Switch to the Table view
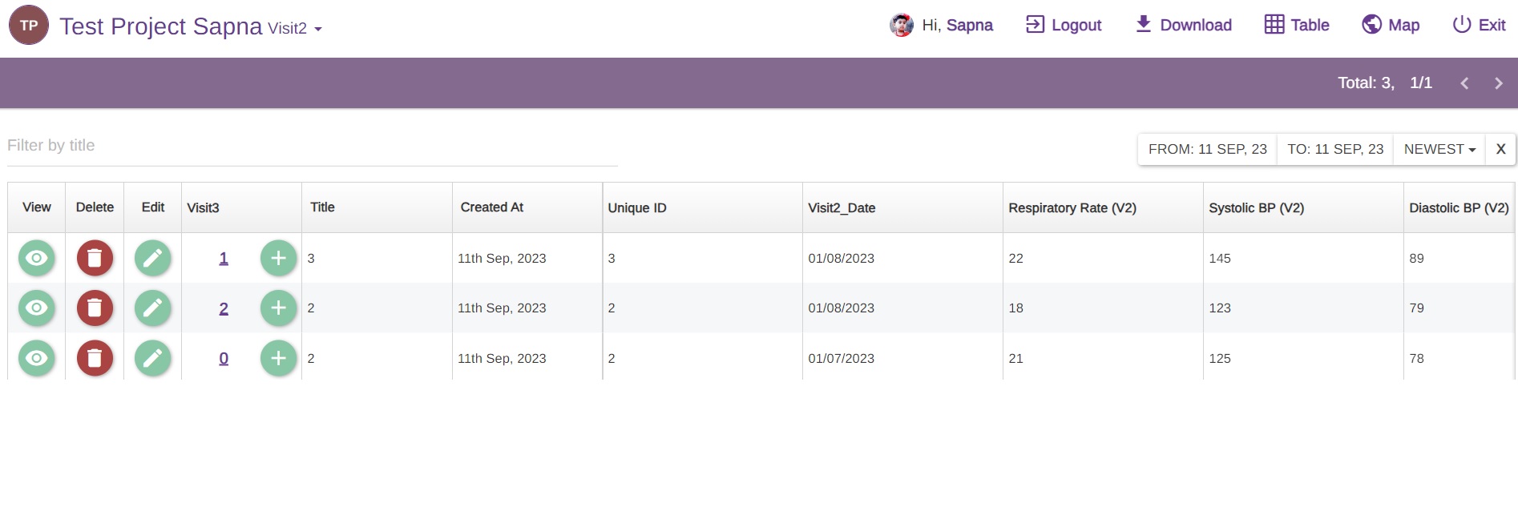This screenshot has width=1518, height=519. pyautogui.click(x=1297, y=26)
